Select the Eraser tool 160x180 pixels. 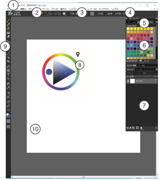pyautogui.click(x=8, y=36)
